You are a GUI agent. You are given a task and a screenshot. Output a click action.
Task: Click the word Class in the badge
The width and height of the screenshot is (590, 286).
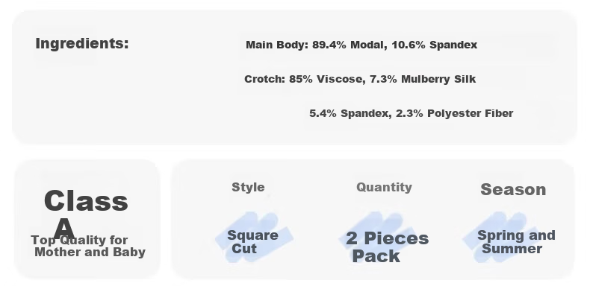(86, 201)
